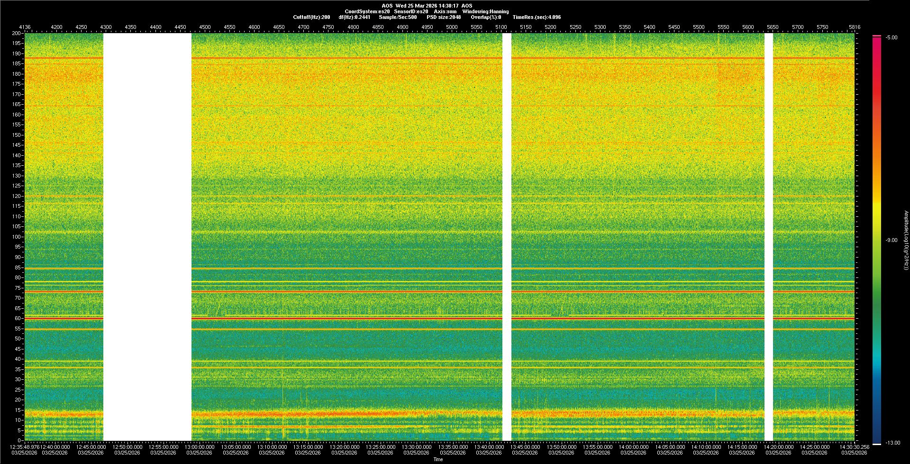
Task: Click the 14:30:30.256 end time label
Action: point(854,446)
